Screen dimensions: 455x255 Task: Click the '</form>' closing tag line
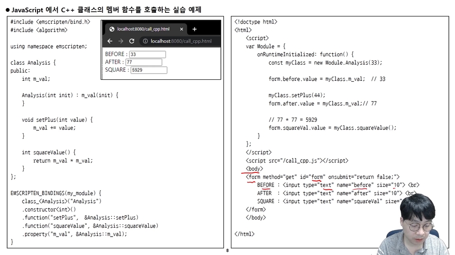click(x=255, y=209)
